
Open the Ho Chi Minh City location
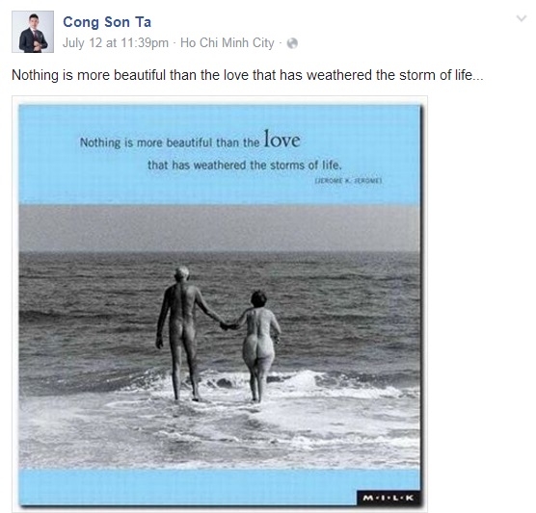click(x=228, y=43)
